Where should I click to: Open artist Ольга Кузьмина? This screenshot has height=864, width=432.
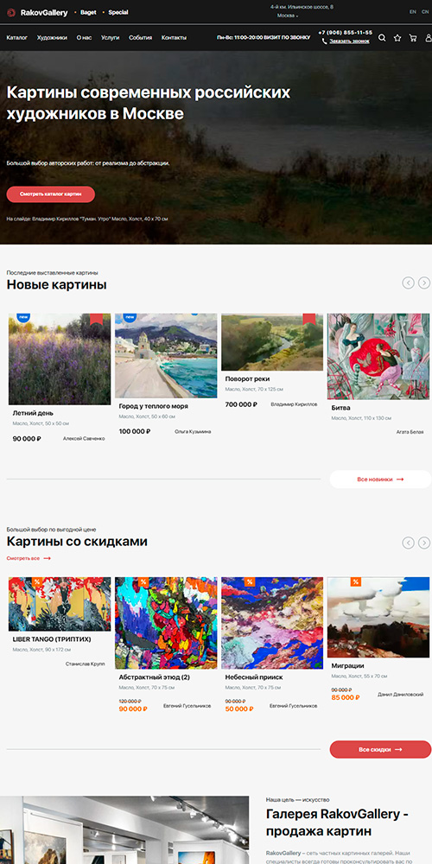pyautogui.click(x=193, y=431)
